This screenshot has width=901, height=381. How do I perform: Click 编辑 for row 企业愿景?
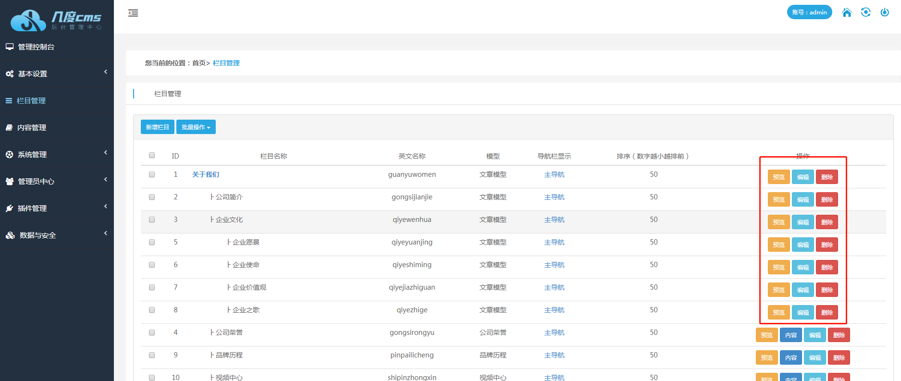tap(802, 245)
